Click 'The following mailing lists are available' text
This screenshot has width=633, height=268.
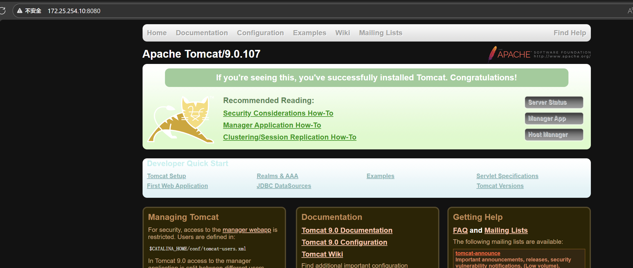click(x=508, y=242)
